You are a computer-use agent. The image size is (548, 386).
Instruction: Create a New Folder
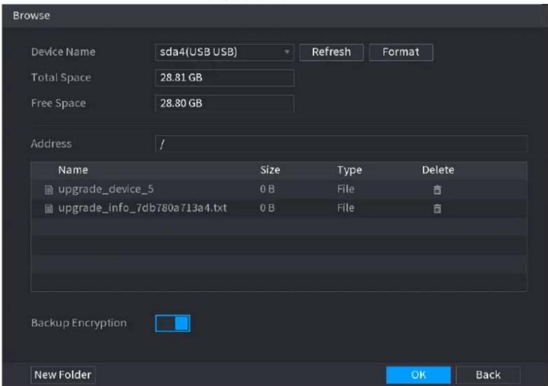click(x=63, y=375)
